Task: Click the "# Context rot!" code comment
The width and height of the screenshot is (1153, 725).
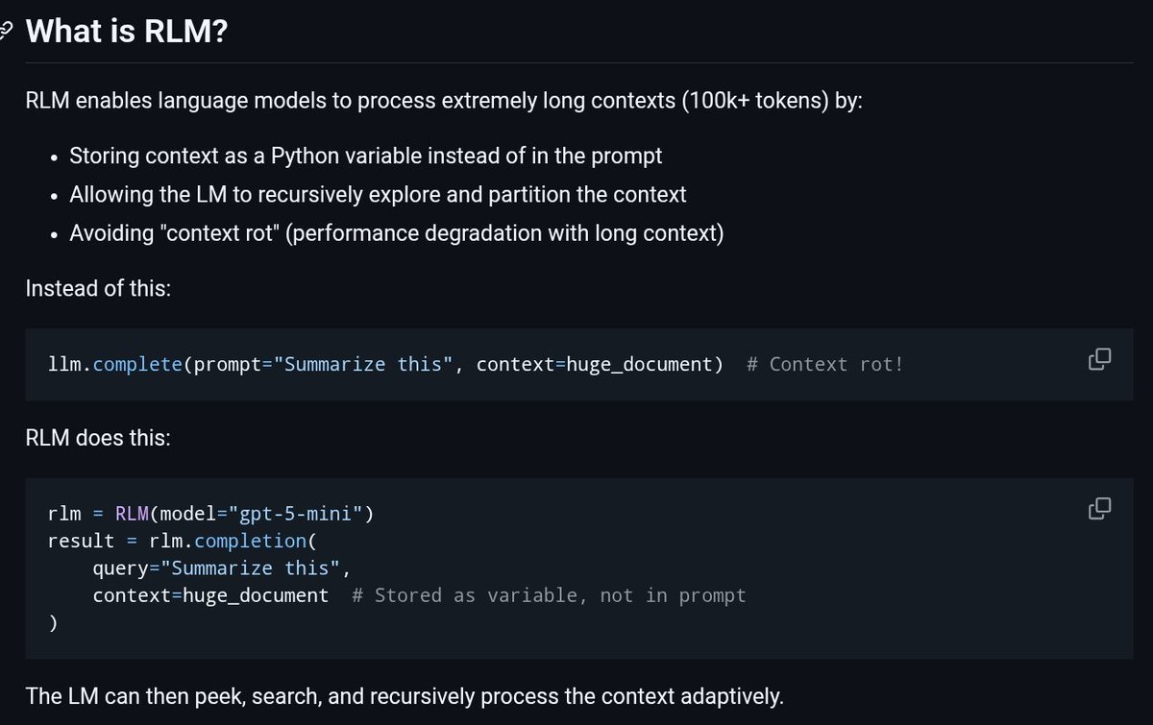Action: 824,364
